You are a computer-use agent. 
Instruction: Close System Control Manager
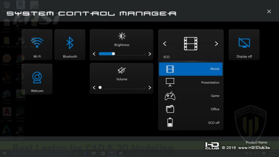point(269,11)
